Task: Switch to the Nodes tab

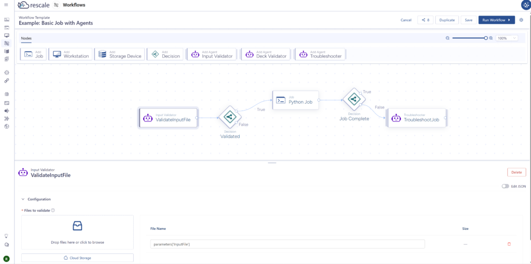Action: click(x=26, y=38)
